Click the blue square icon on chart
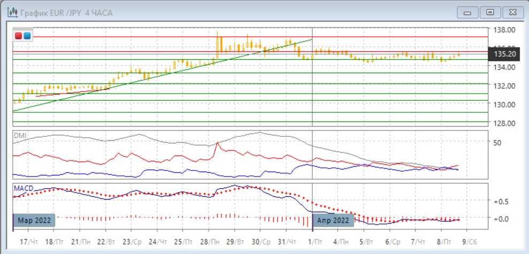This screenshot has width=529, height=254. click(x=27, y=36)
